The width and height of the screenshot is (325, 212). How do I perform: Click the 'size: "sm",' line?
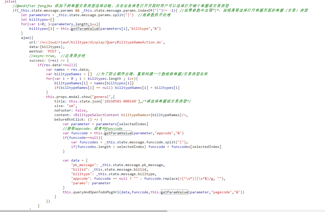point(66,106)
